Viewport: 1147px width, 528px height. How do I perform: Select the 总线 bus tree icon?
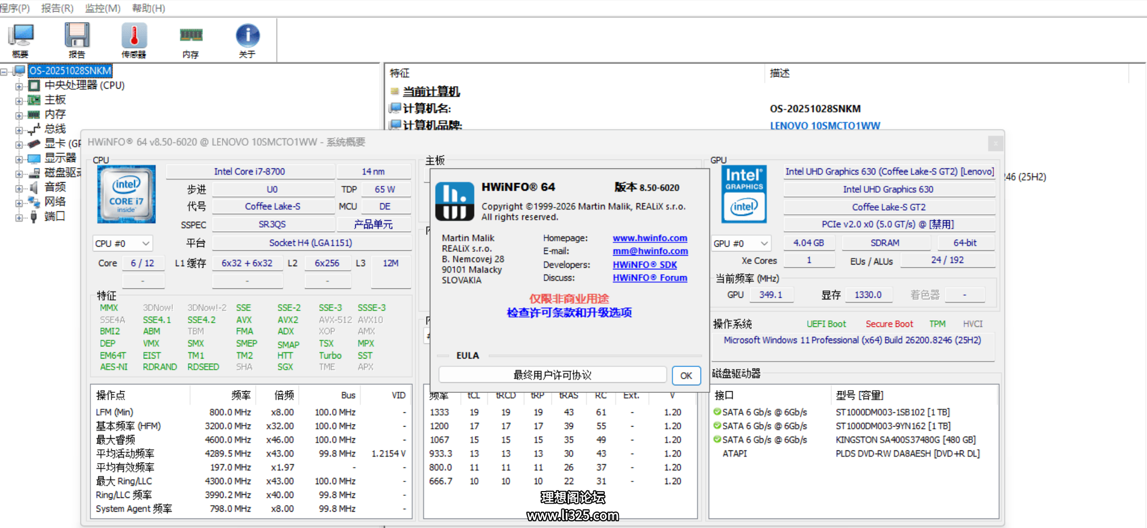tap(34, 129)
